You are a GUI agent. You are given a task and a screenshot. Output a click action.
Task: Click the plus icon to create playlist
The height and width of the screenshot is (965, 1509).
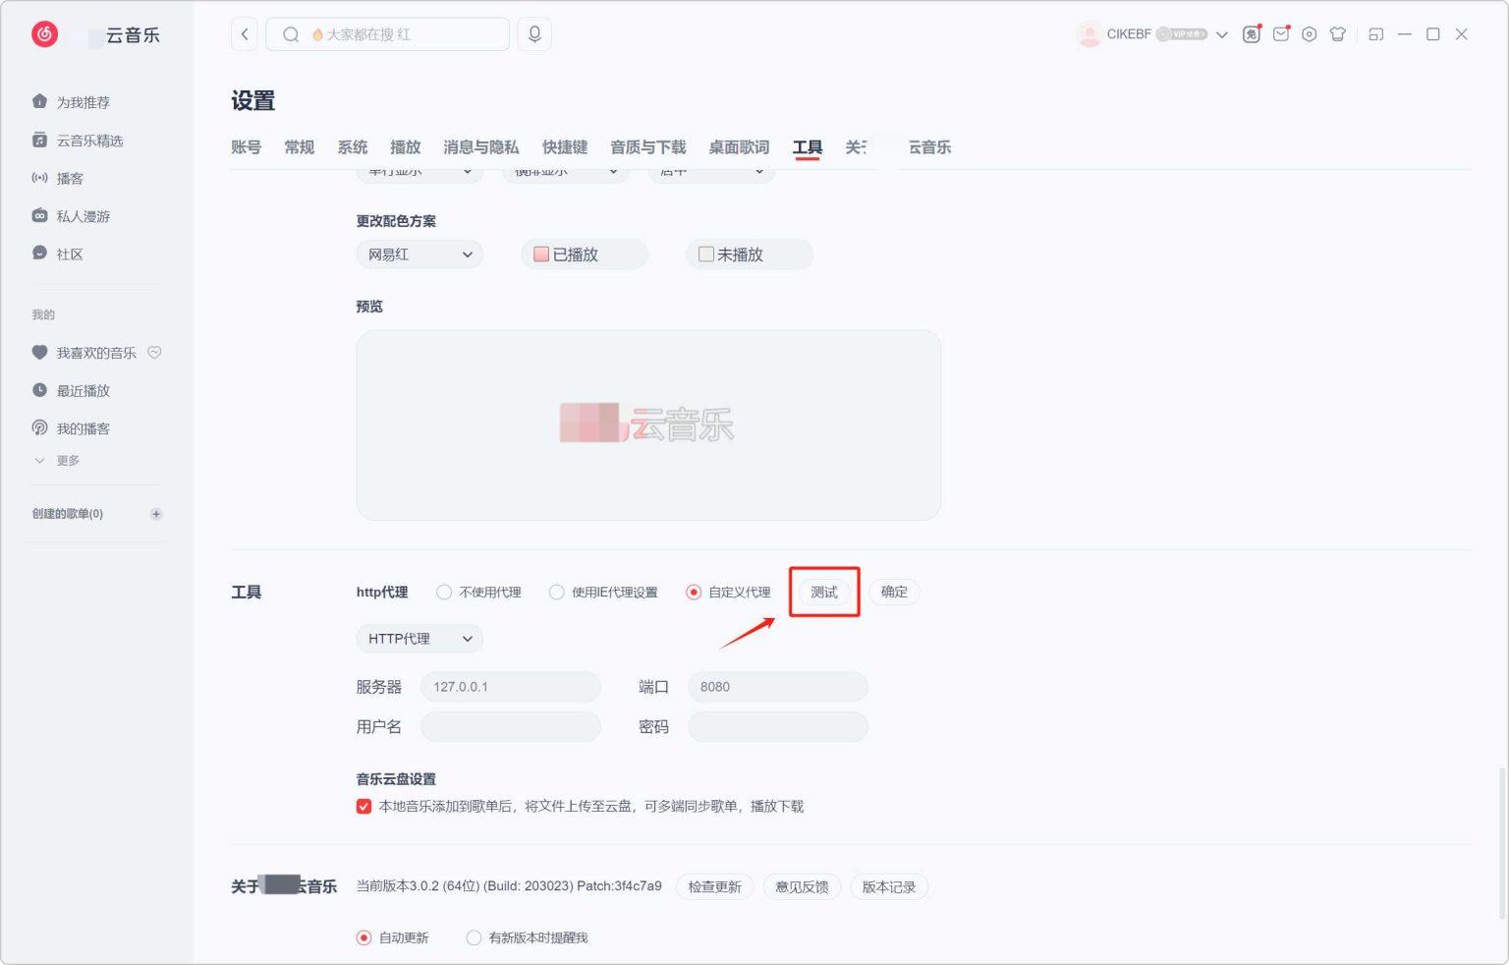[156, 514]
